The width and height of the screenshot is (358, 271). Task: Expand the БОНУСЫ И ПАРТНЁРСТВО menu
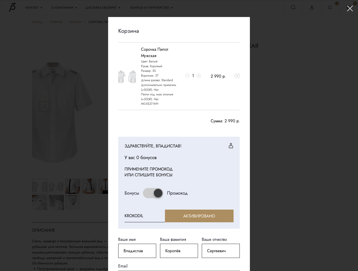click(x=152, y=8)
